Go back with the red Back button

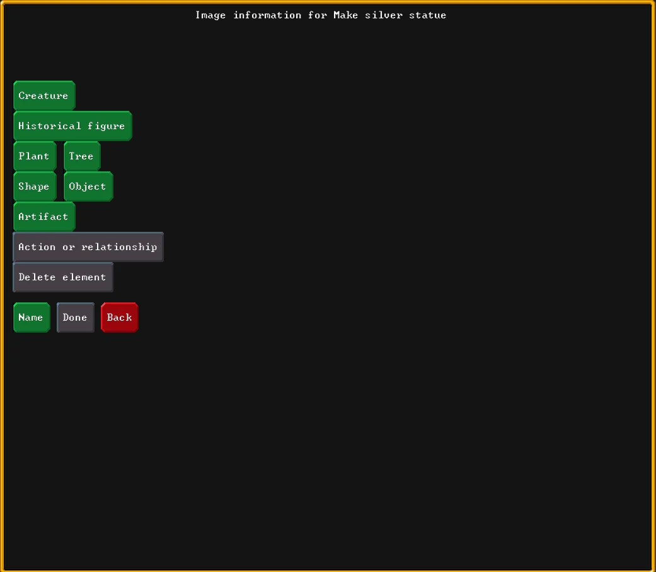point(120,317)
